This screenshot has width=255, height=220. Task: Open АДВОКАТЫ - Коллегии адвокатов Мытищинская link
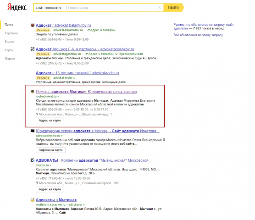pyautogui.click(x=94, y=160)
